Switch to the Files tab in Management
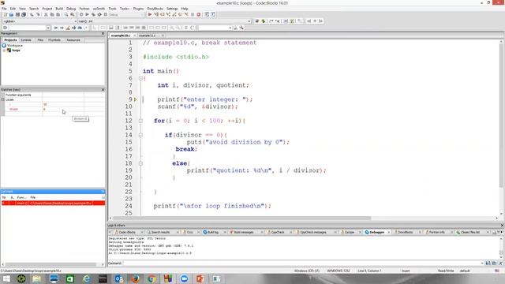This screenshot has width=505, height=284. [x=40, y=40]
